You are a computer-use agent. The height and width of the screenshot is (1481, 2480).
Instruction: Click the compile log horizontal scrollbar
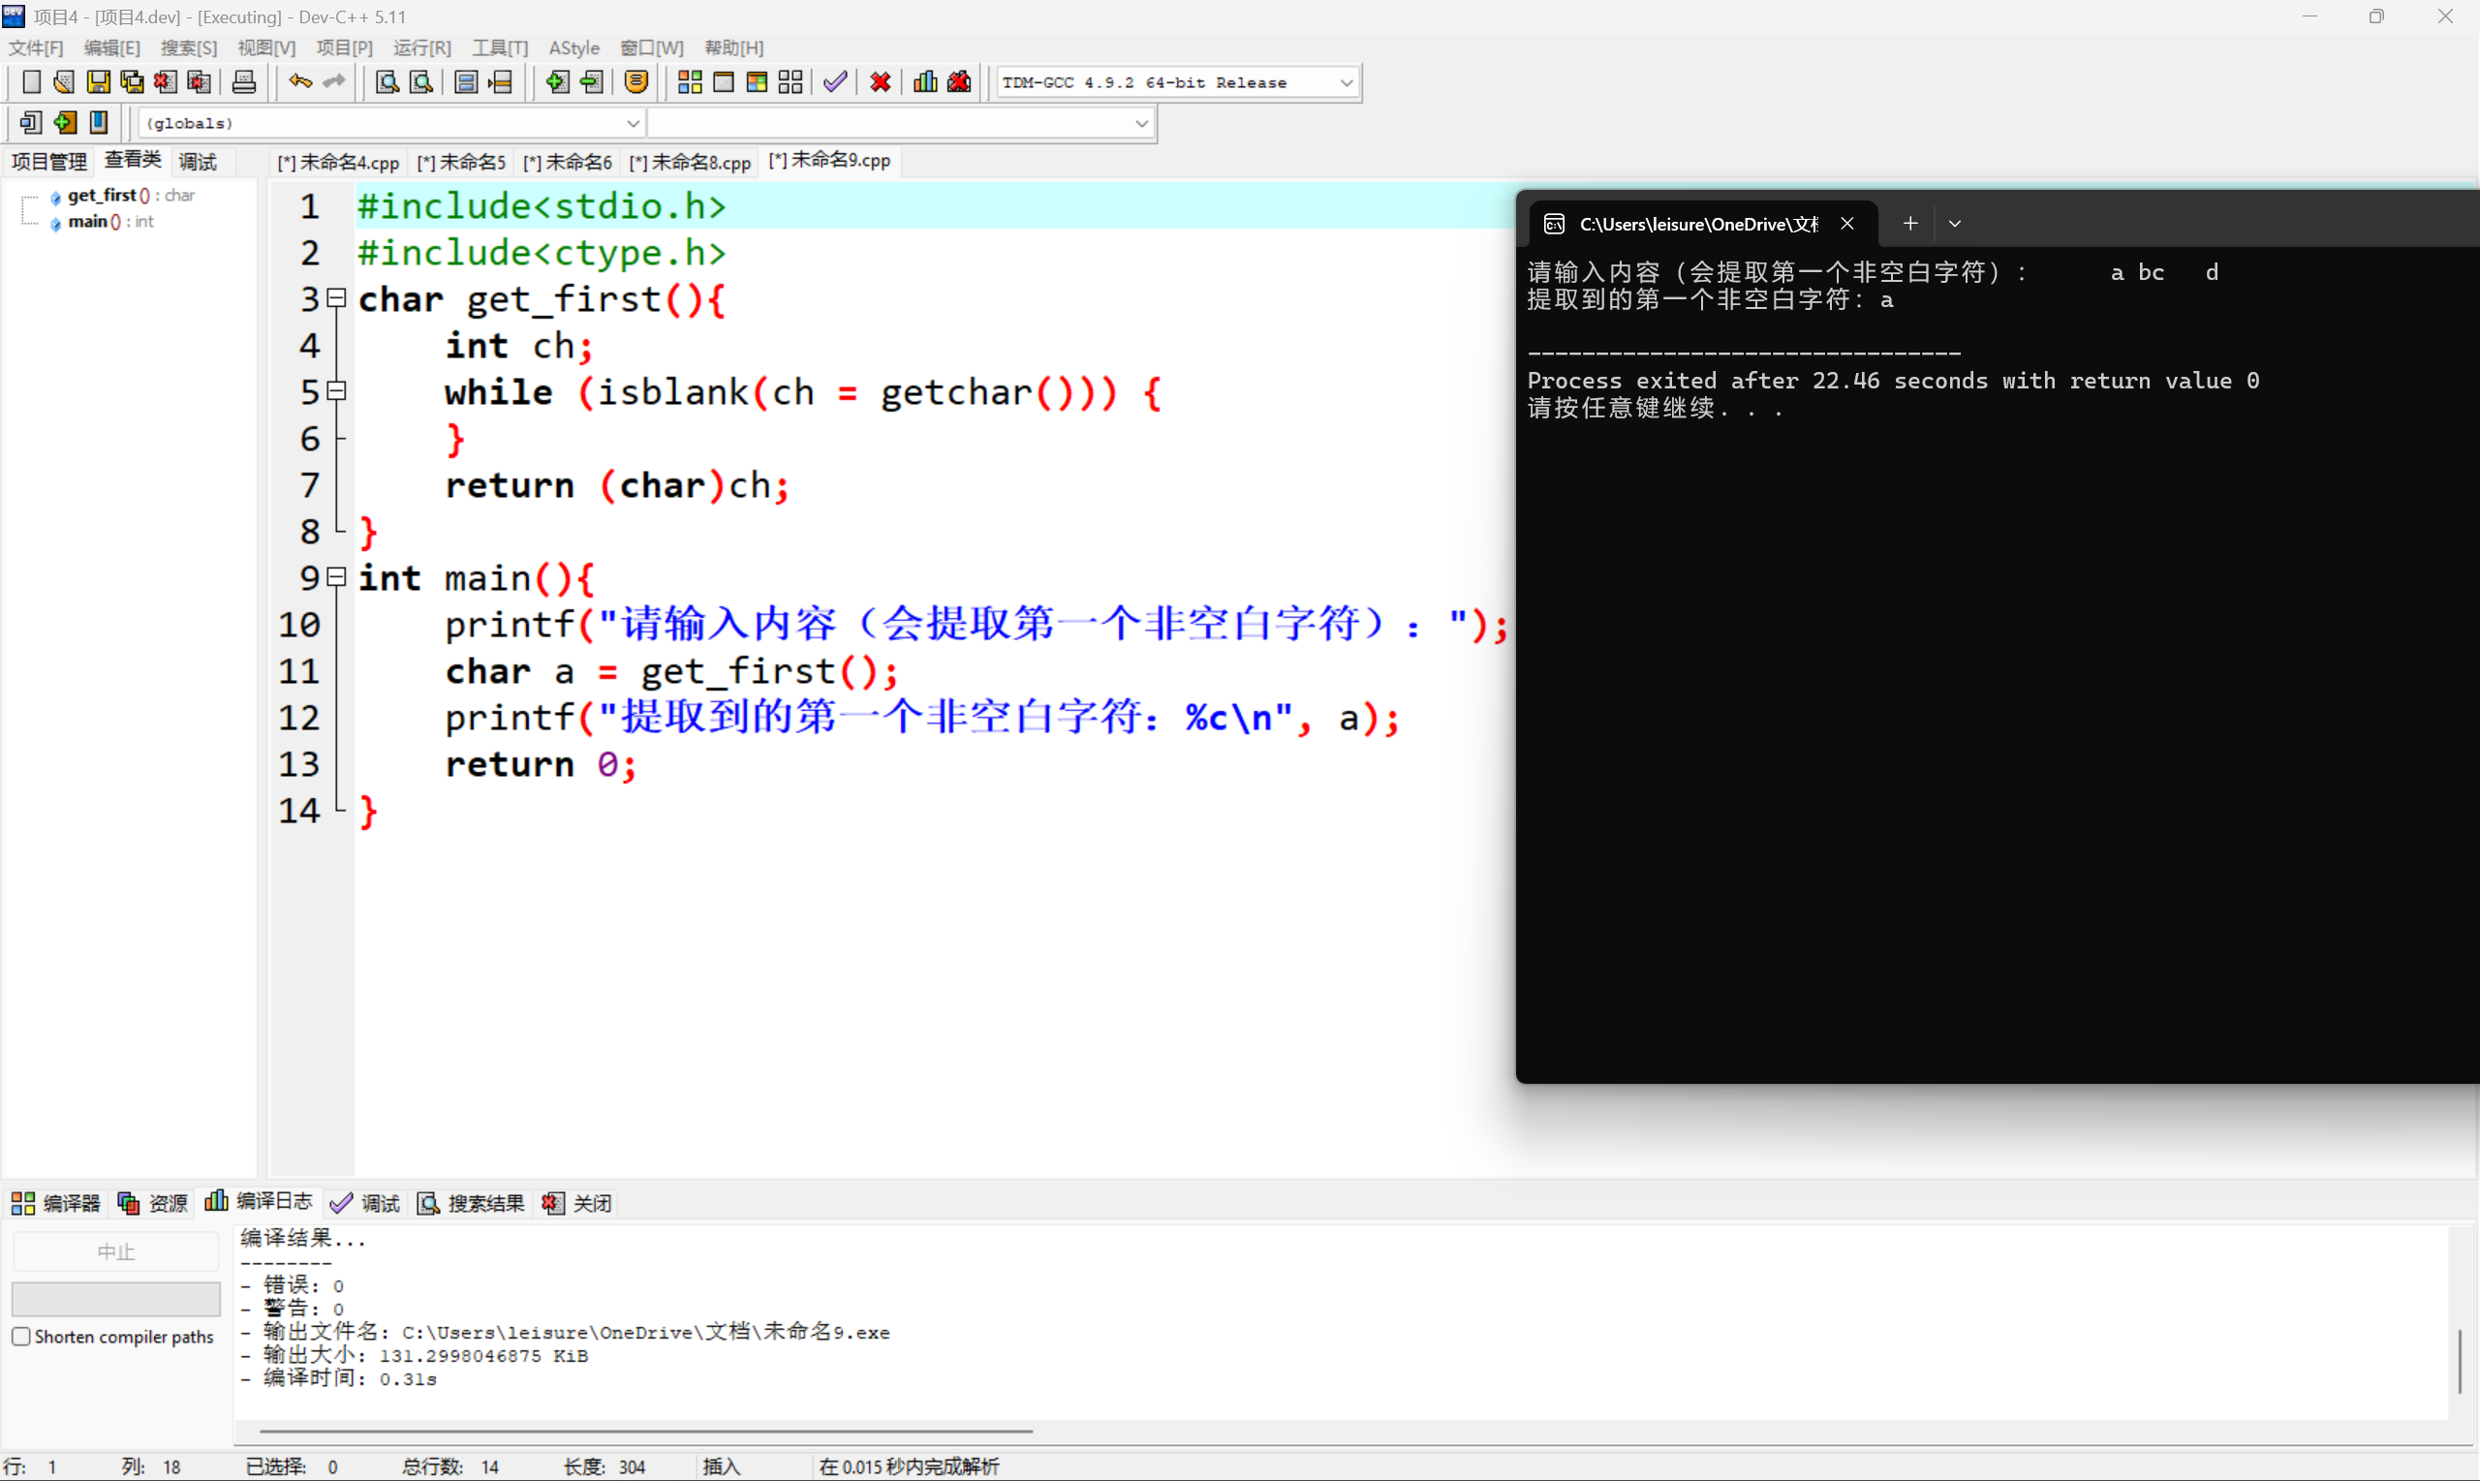(643, 1429)
